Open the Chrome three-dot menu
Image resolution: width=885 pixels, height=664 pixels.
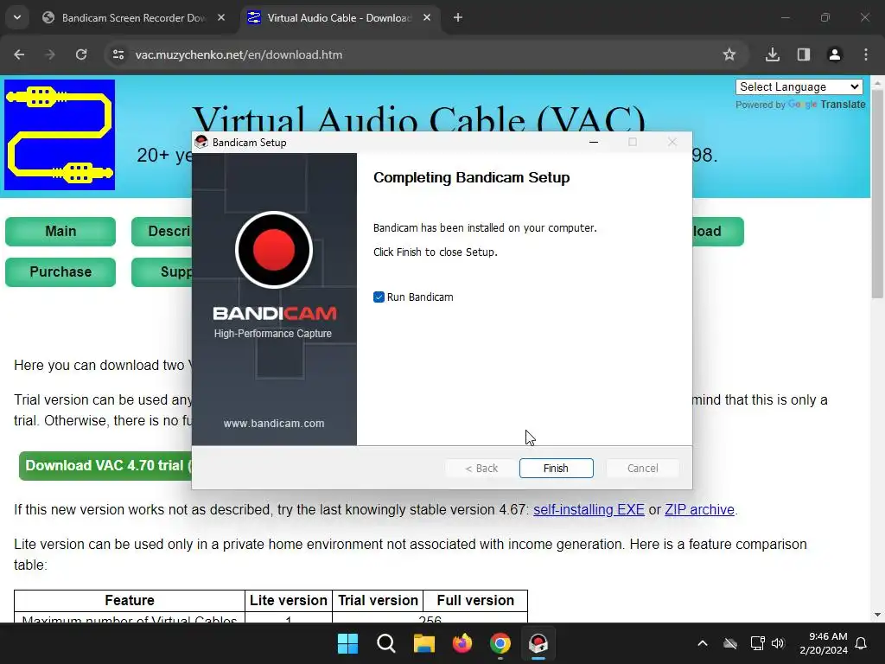pos(866,54)
